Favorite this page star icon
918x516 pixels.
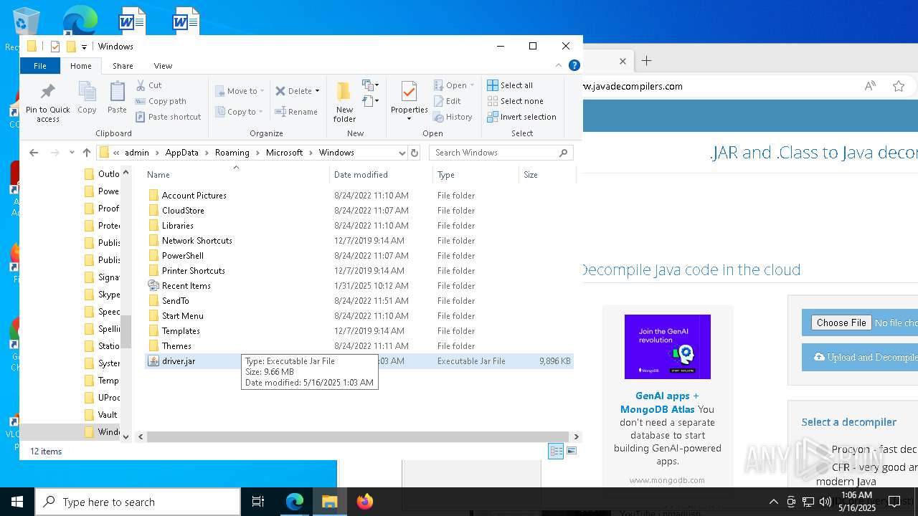pos(899,86)
